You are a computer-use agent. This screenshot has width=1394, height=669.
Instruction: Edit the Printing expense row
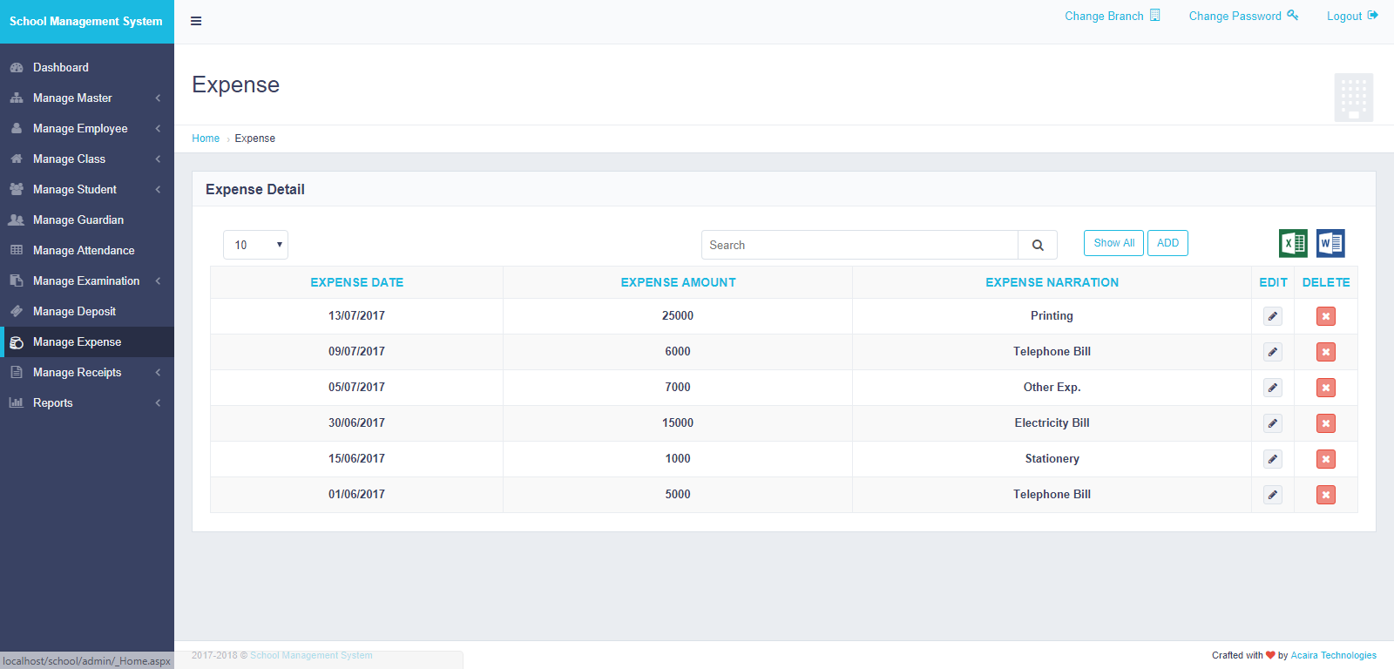click(1273, 316)
